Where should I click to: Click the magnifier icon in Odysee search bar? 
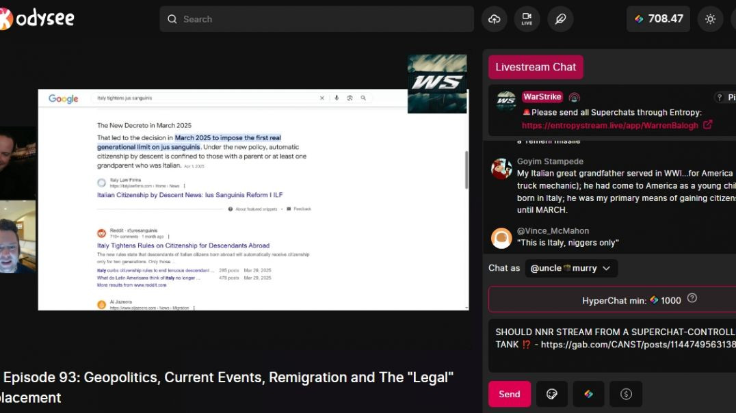pyautogui.click(x=172, y=19)
